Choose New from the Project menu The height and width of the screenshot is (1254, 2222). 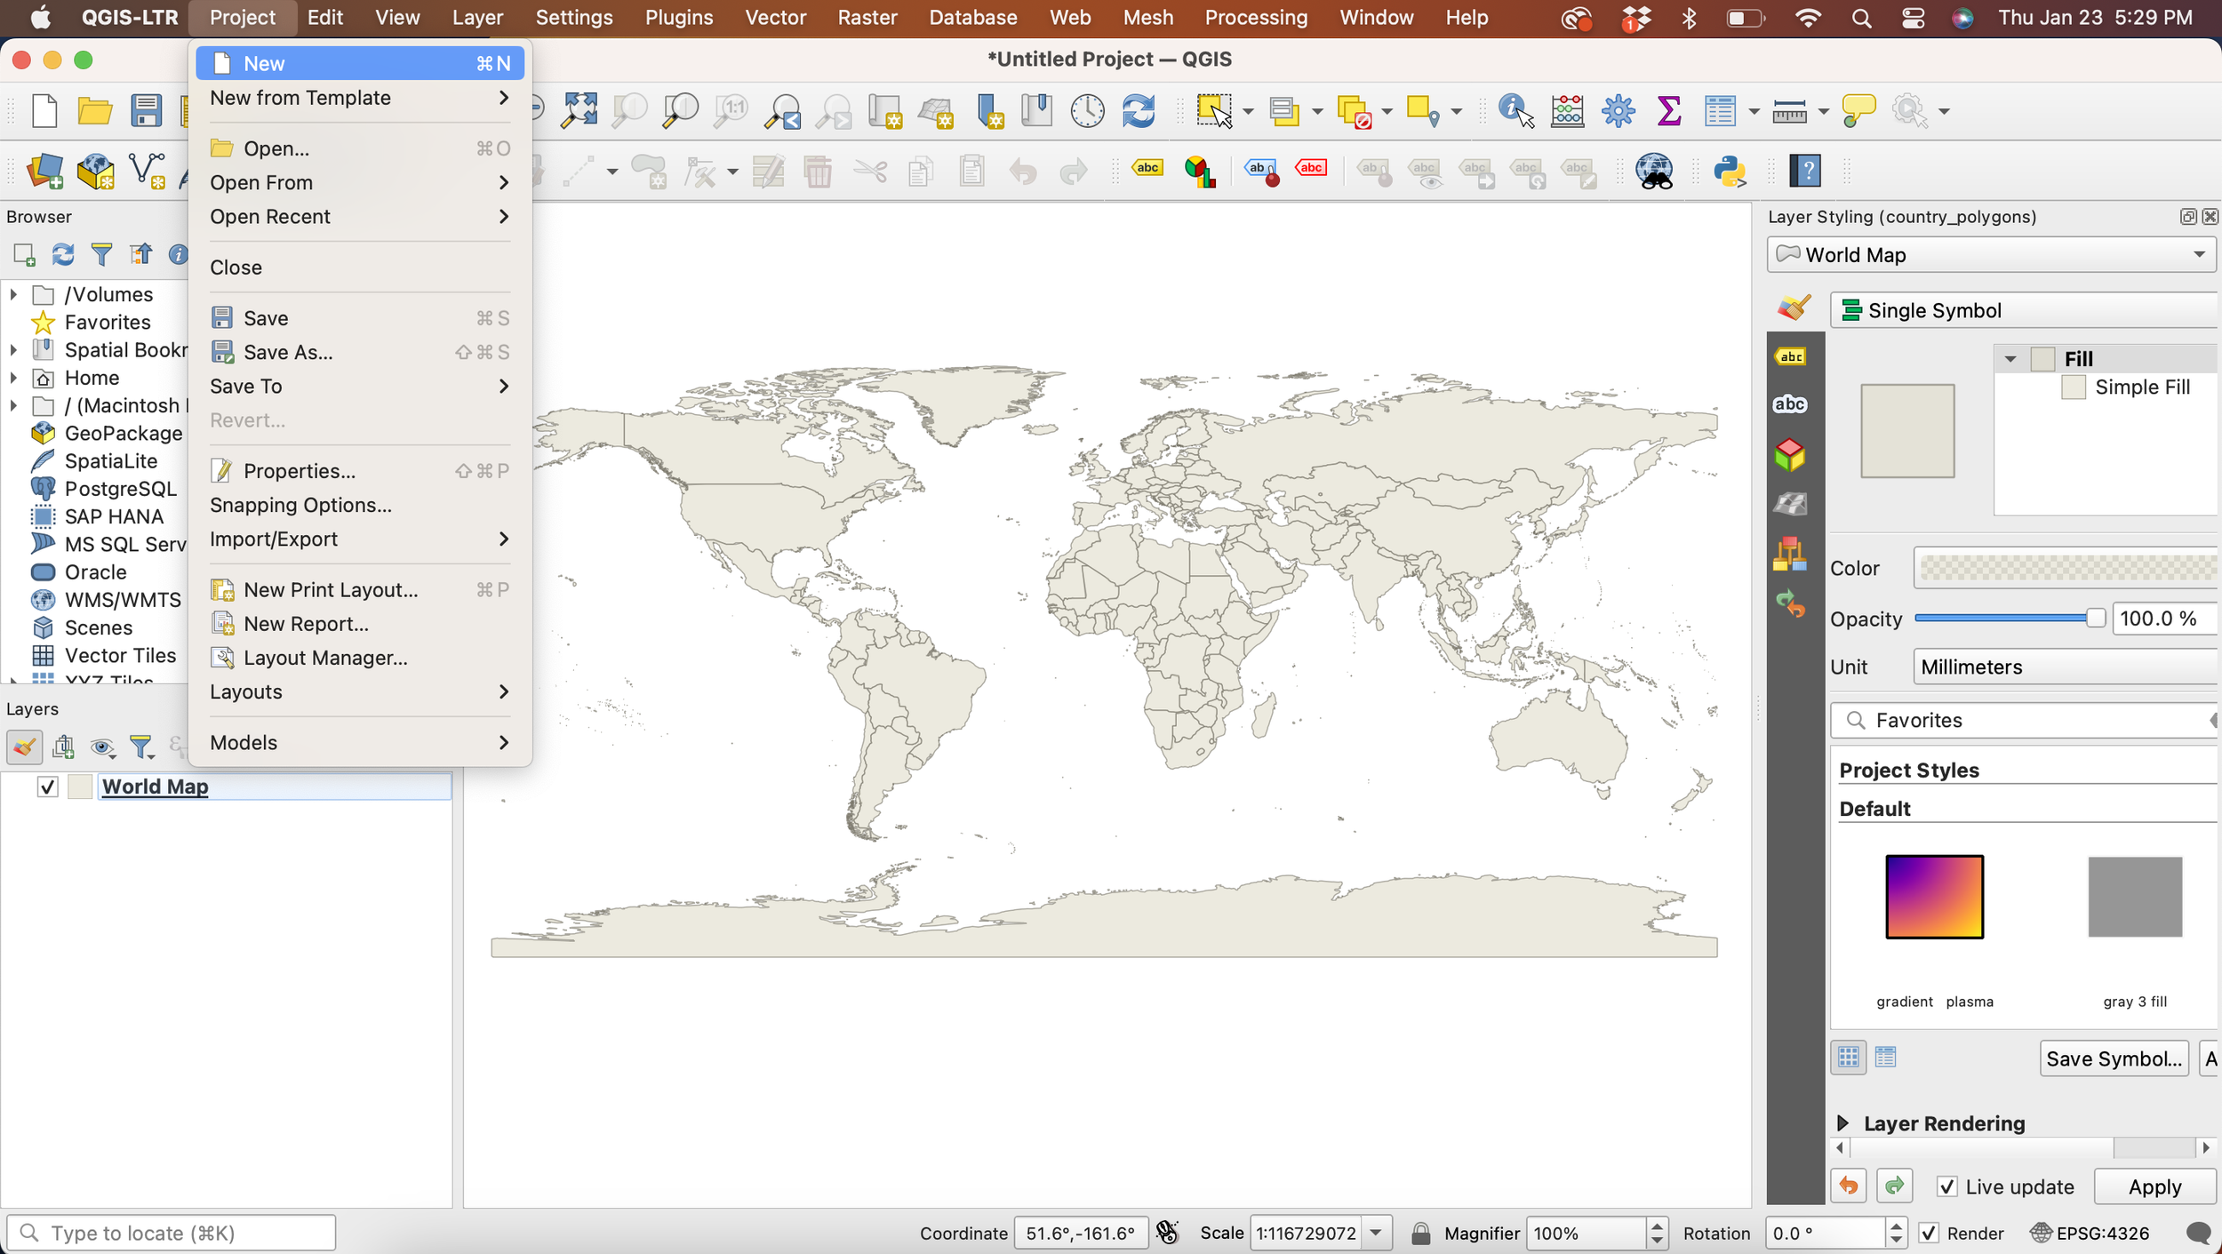coord(360,64)
